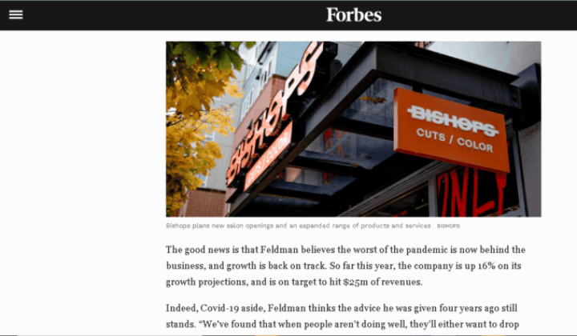This screenshot has width=577, height=336.
Task: Click the phrase 'growth is back on track'
Action: pyautogui.click(x=276, y=266)
